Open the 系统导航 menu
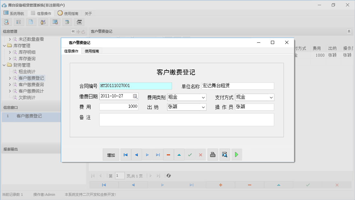Screen dimensions: 355x200 14,13
